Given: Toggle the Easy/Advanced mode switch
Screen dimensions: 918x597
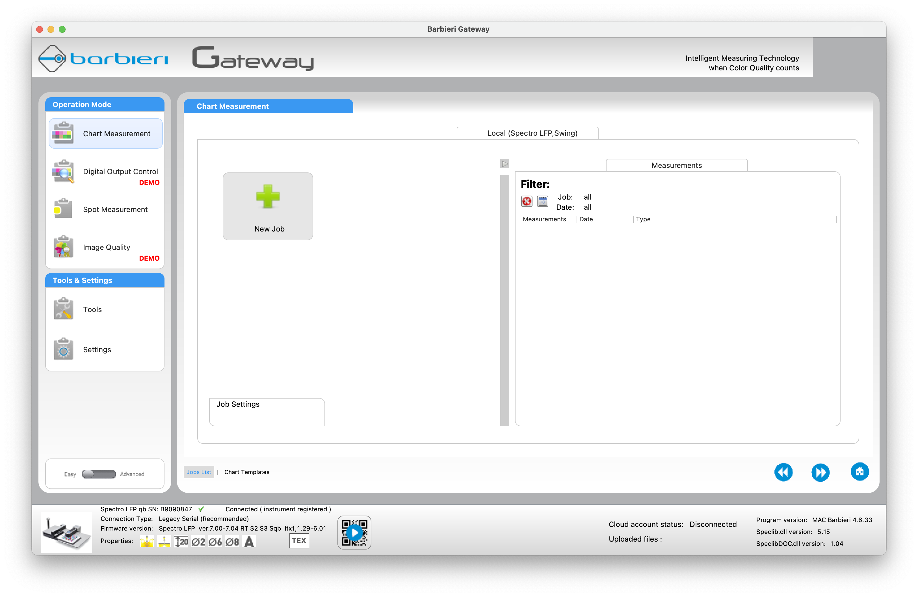Looking at the screenshot, I should [99, 474].
